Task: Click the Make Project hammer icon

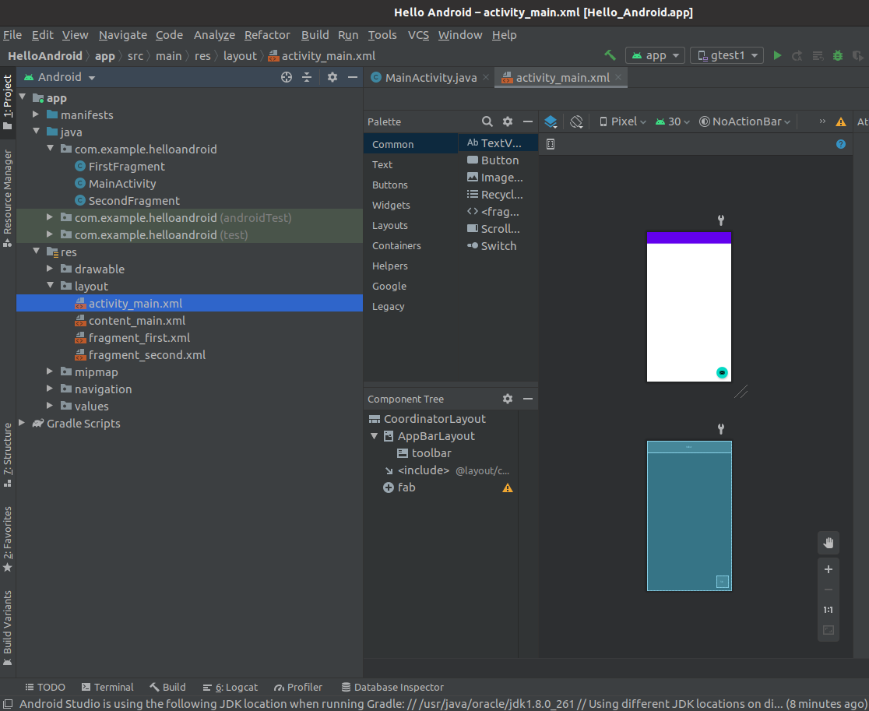Action: tap(610, 55)
